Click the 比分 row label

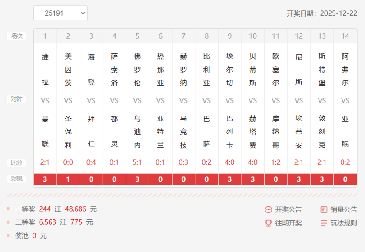coord(17,163)
